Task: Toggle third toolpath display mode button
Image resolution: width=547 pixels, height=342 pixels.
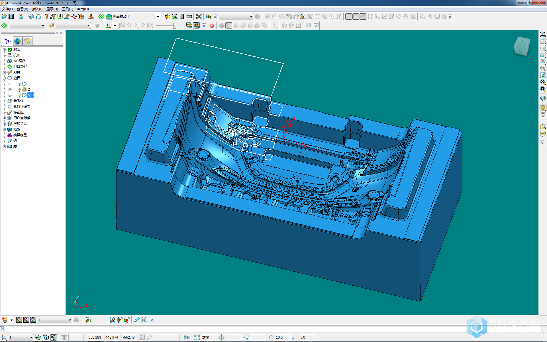Action: [x=363, y=17]
